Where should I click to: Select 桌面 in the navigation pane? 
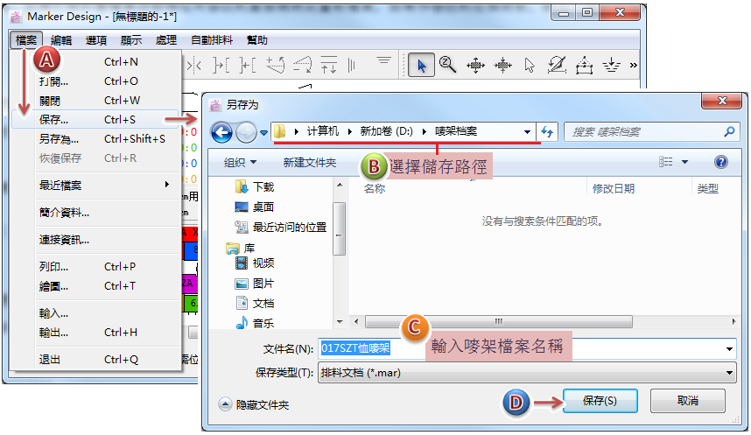263,207
